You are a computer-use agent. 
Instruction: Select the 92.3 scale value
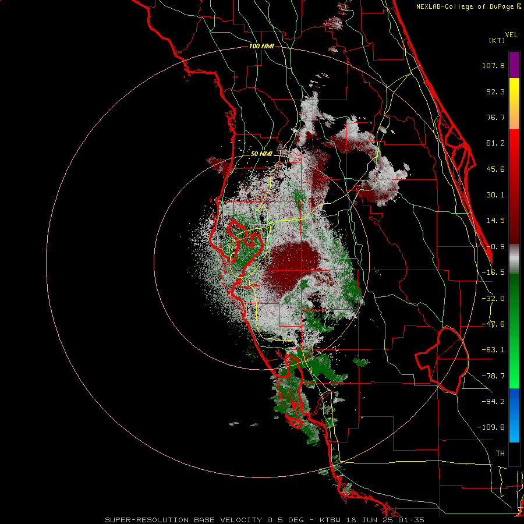[495, 91]
